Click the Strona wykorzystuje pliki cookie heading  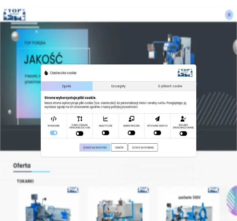70,98
